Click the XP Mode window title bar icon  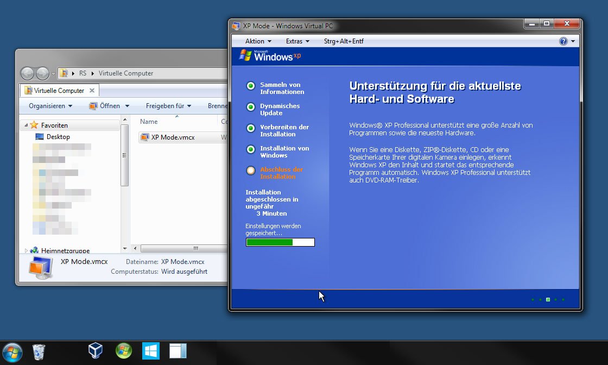(236, 26)
